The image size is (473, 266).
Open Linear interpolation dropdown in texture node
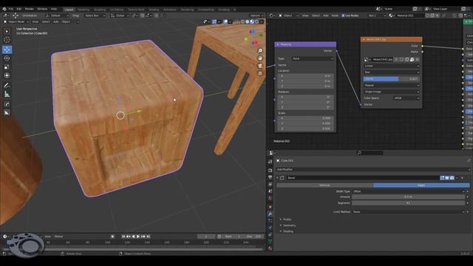[x=391, y=66]
